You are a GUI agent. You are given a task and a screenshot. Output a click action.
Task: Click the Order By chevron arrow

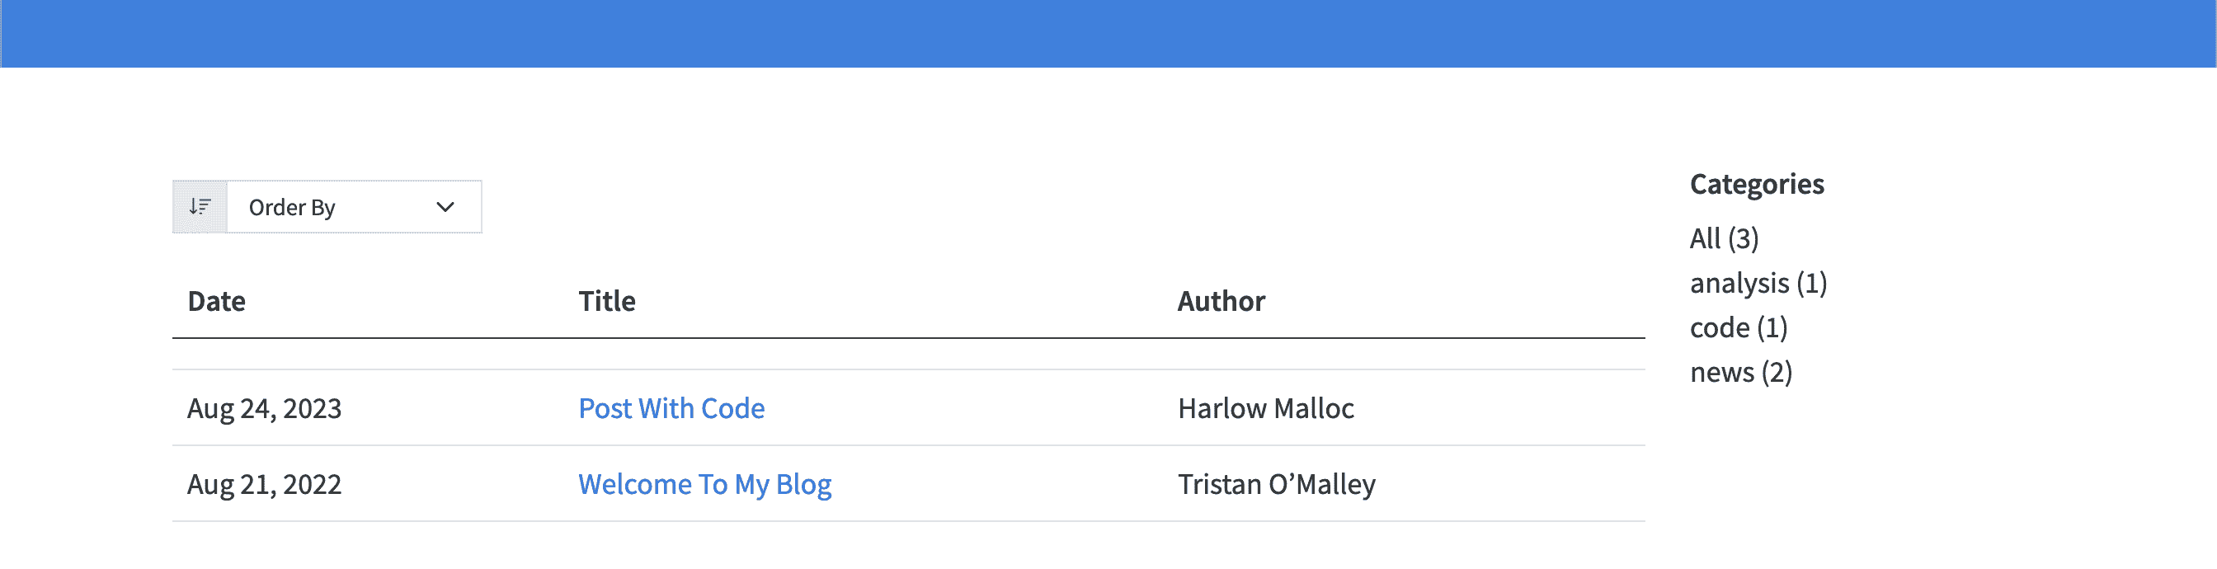pos(445,207)
